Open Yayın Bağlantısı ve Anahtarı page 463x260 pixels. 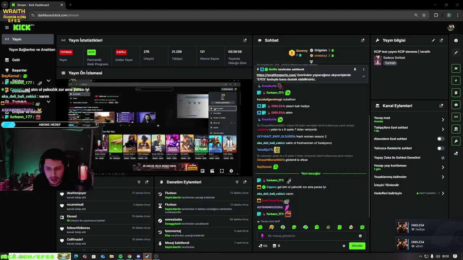click(x=32, y=49)
